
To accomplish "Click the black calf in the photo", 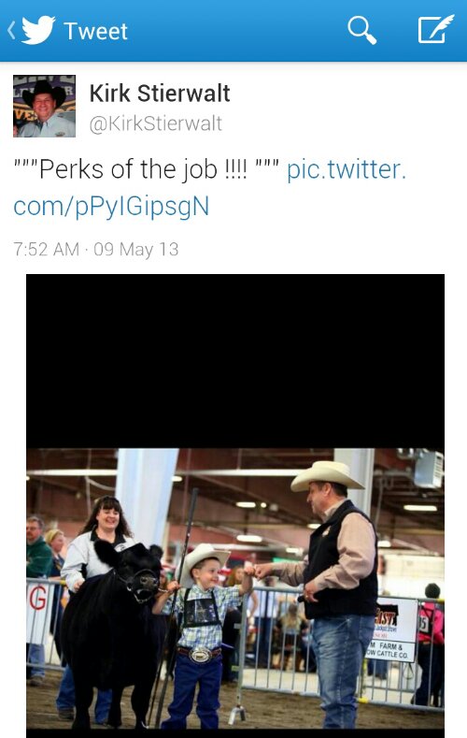I will pyautogui.click(x=113, y=630).
